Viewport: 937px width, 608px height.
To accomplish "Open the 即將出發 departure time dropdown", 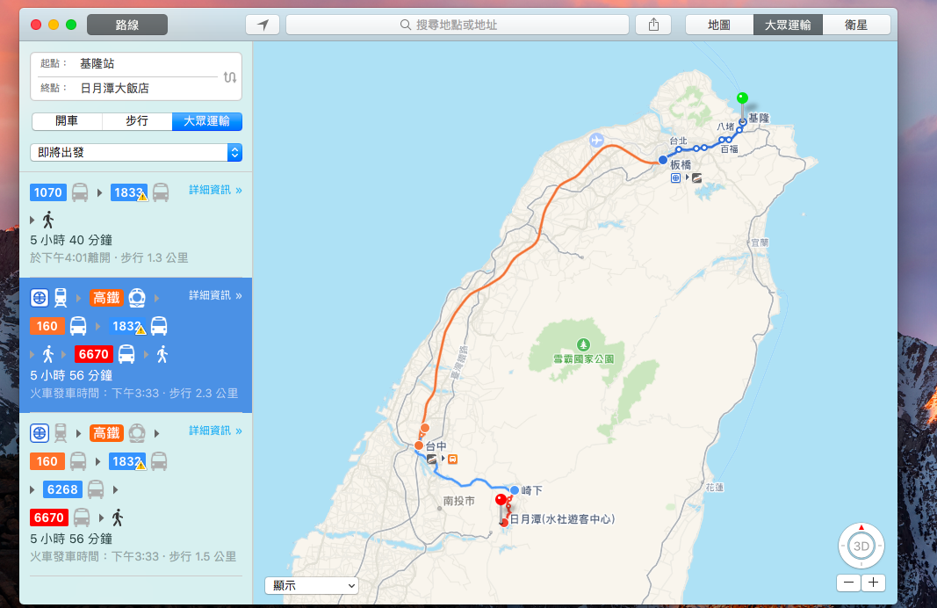I will (136, 153).
